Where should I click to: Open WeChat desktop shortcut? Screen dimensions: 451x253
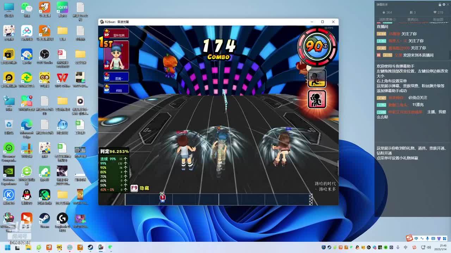point(26,8)
